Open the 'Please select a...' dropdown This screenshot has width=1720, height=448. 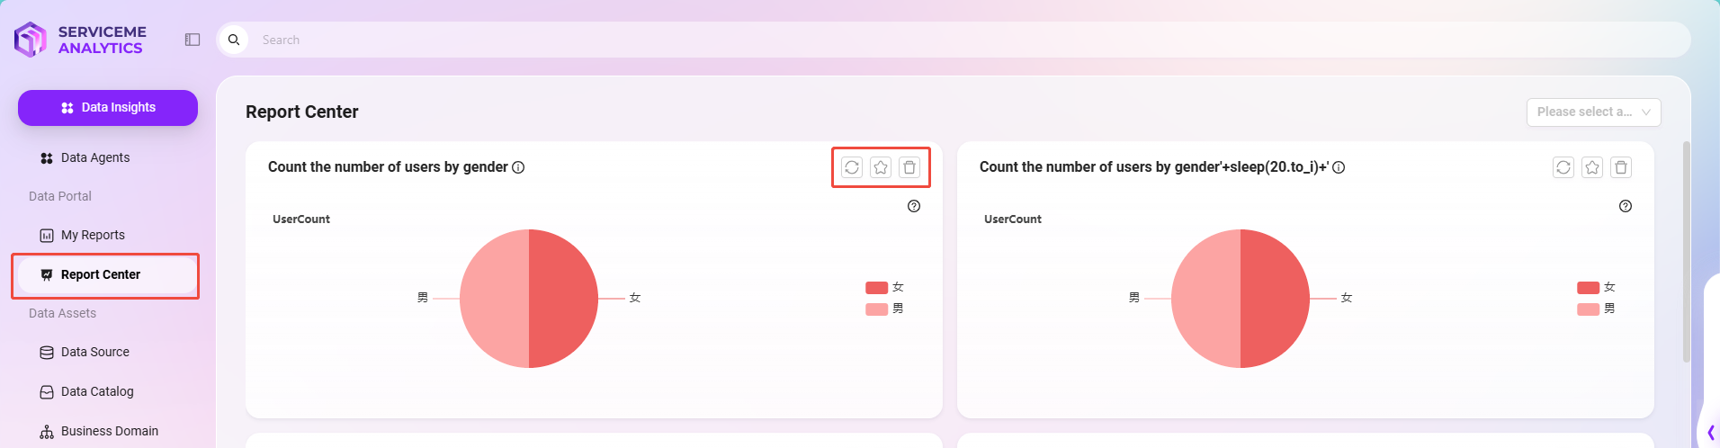[1593, 112]
